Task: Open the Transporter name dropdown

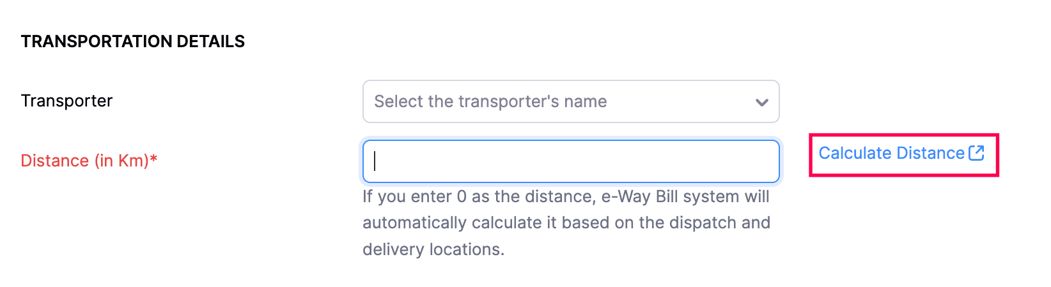Action: tap(570, 101)
